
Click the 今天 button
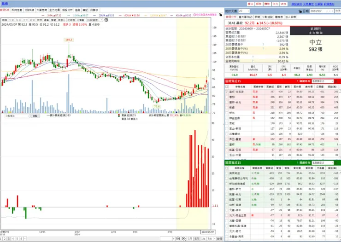click(338, 11)
